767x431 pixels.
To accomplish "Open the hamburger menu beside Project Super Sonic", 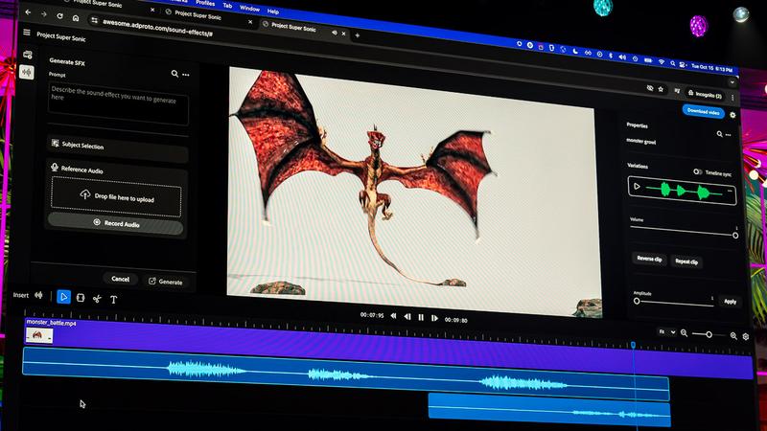I will 26,33.
